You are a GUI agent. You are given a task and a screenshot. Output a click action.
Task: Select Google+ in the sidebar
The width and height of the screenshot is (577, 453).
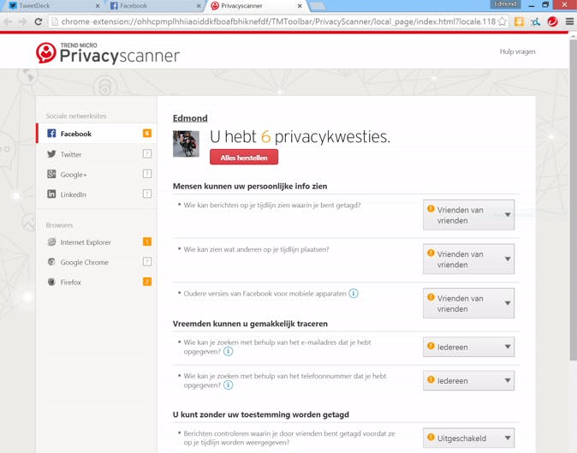97,175
